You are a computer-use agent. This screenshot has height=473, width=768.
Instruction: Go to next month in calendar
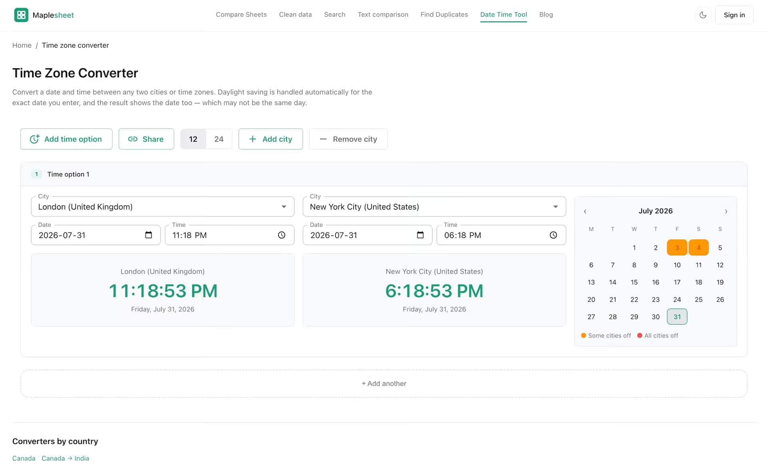click(x=726, y=211)
